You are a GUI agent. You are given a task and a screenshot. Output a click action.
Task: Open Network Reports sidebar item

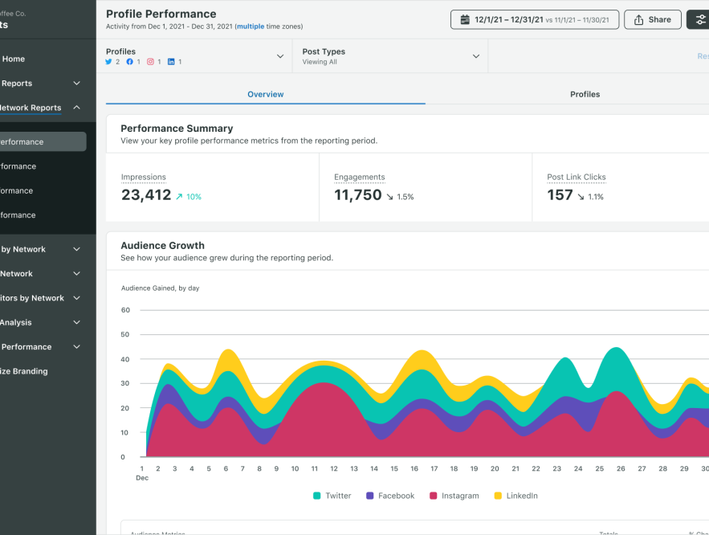pyautogui.click(x=31, y=108)
